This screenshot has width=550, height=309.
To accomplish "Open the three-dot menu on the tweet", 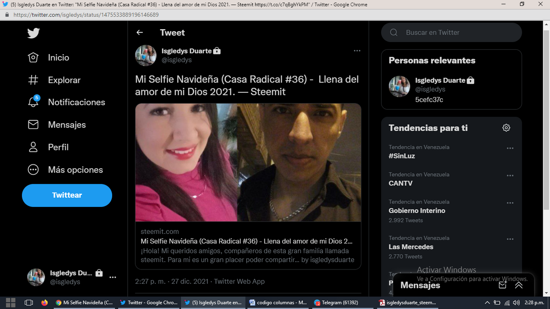I will pyautogui.click(x=357, y=51).
